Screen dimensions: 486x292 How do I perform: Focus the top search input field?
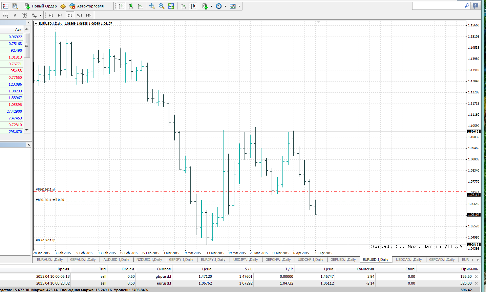[438, 6]
